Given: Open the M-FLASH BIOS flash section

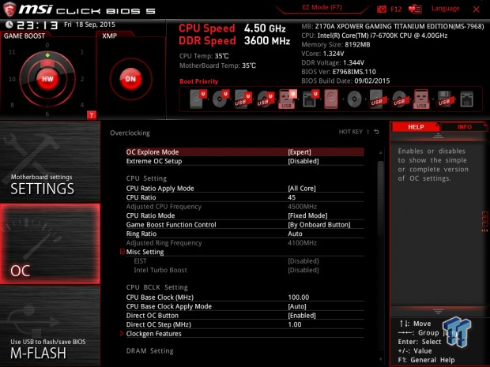Looking at the screenshot, I should coord(50,326).
